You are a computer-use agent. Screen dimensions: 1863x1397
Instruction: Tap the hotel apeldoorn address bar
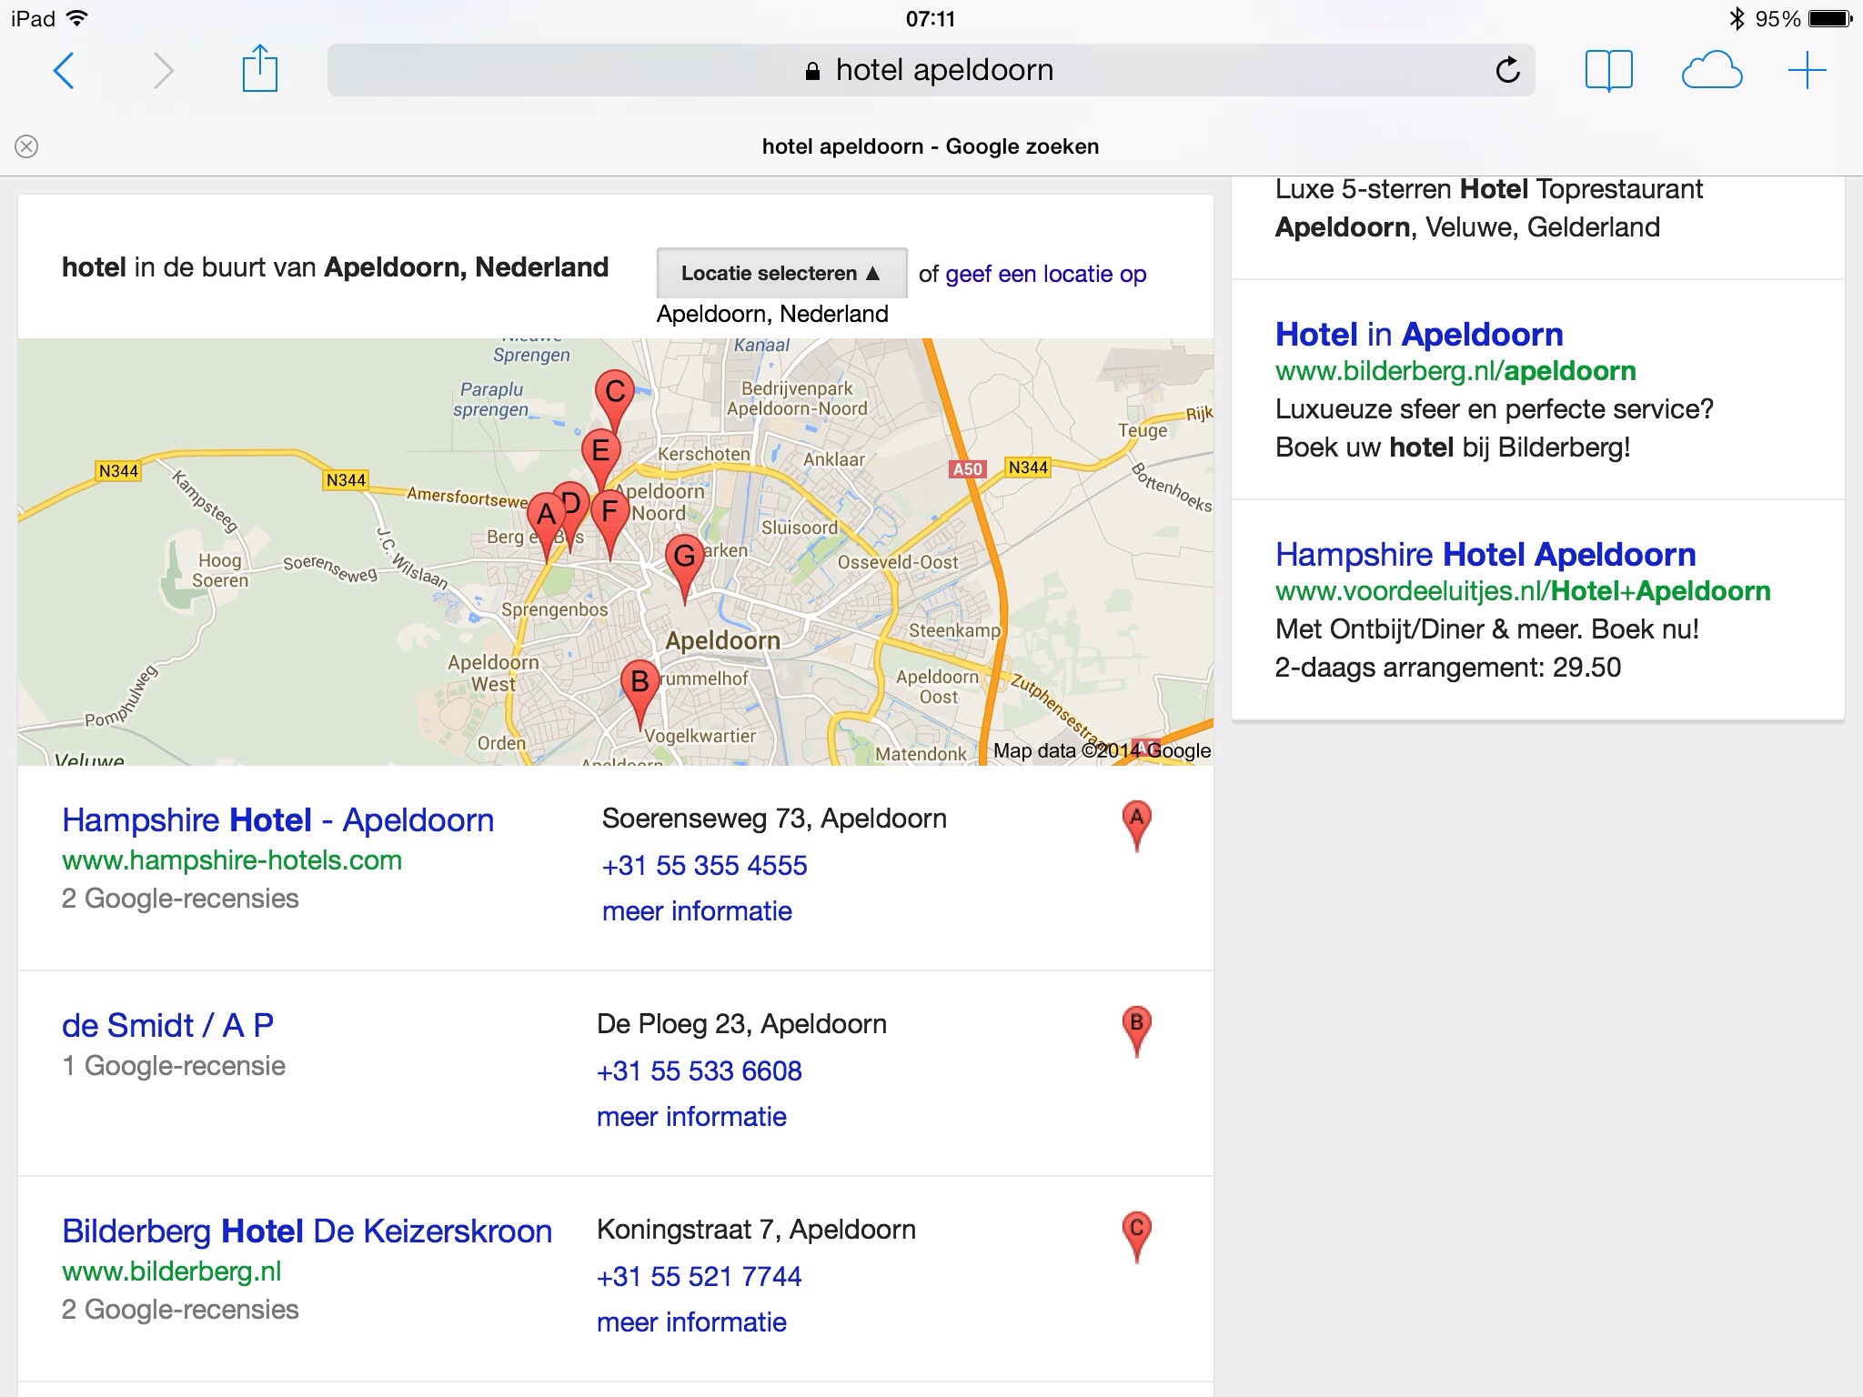click(x=930, y=70)
